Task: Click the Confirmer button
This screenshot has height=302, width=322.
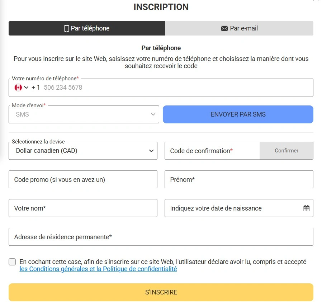Action: pos(287,151)
